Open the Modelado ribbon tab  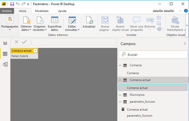[x=42, y=11]
